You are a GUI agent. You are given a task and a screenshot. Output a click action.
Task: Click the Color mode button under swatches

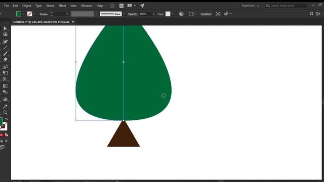pyautogui.click(x=2, y=135)
